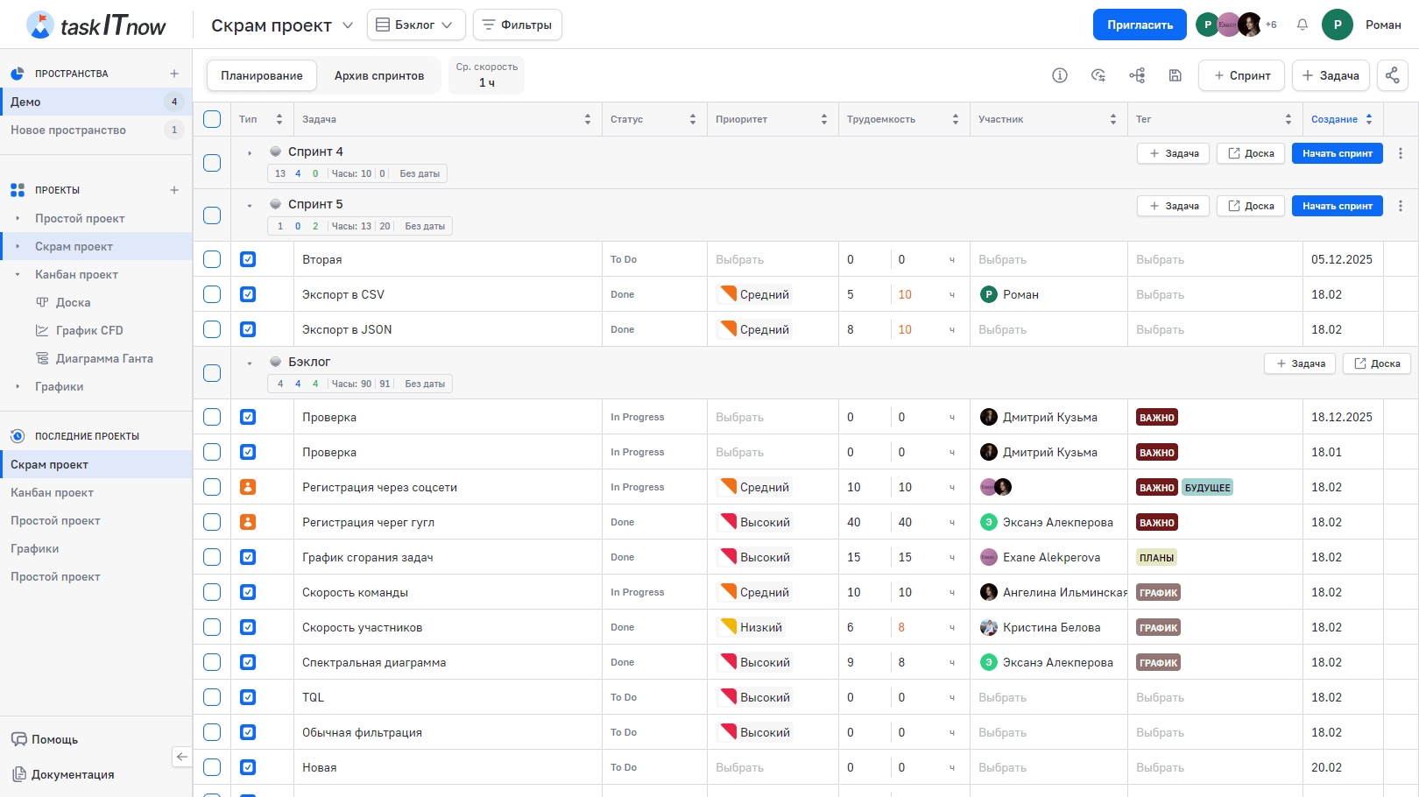Add a new space with the plus icon

point(174,74)
